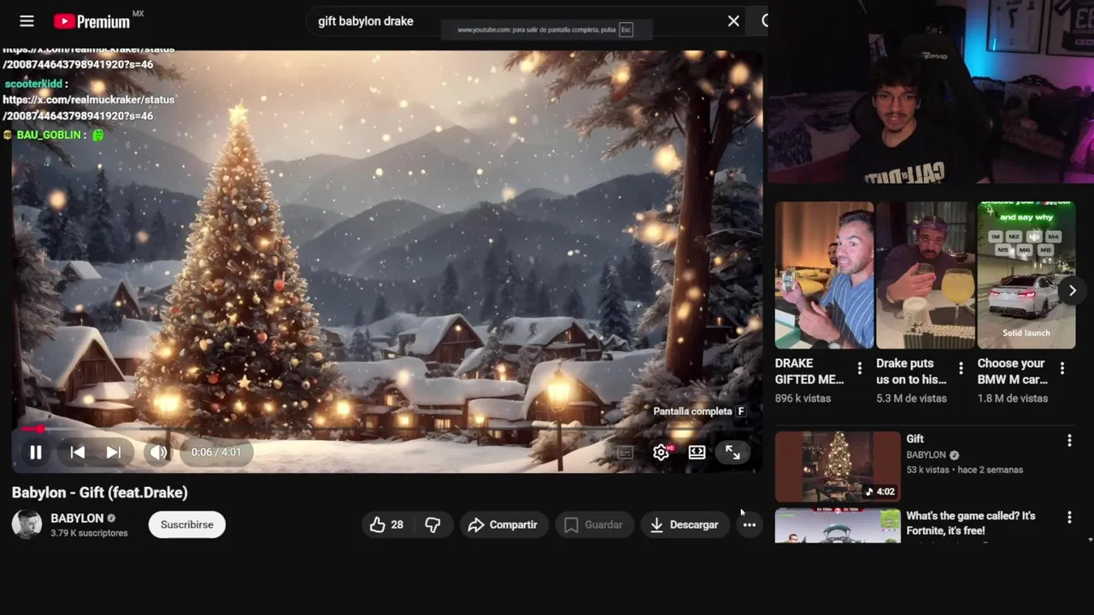Open 'Choose your BMW M car...' short
This screenshot has height=615, width=1094.
(1026, 275)
